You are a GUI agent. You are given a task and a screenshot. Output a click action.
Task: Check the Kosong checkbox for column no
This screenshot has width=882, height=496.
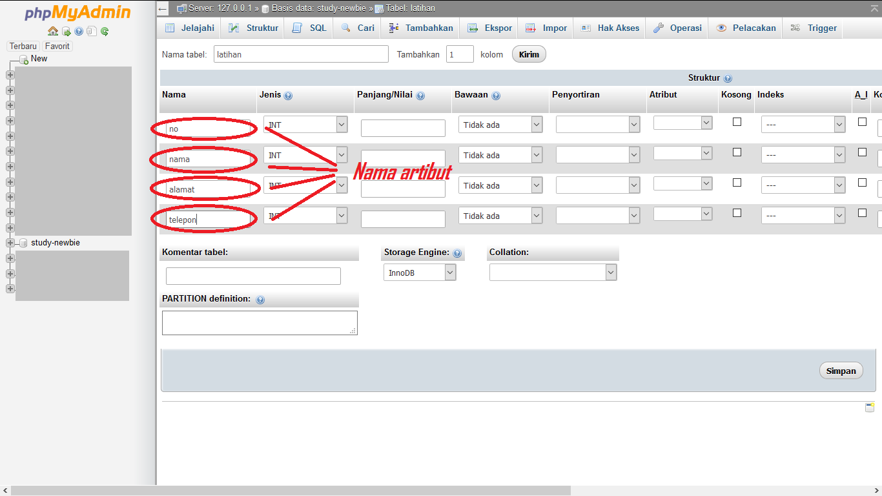click(736, 121)
